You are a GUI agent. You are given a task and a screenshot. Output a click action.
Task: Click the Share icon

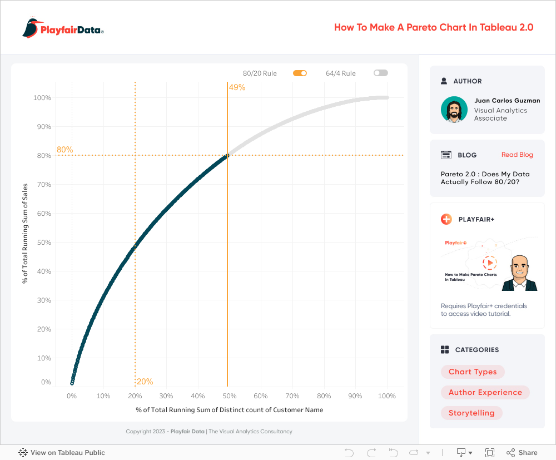(x=522, y=452)
